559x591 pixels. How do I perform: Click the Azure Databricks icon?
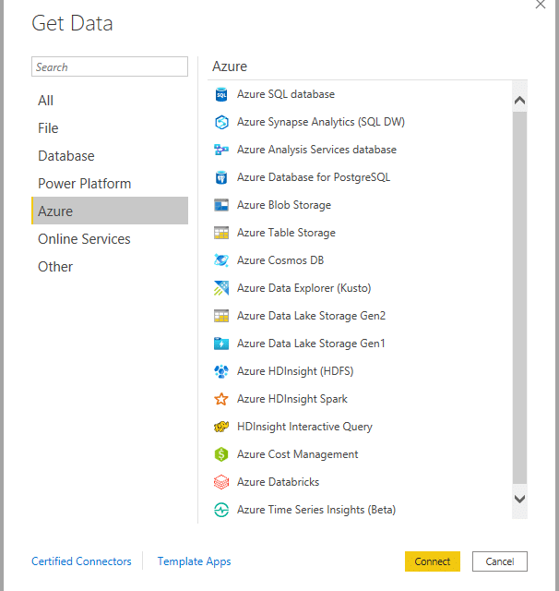click(x=221, y=482)
